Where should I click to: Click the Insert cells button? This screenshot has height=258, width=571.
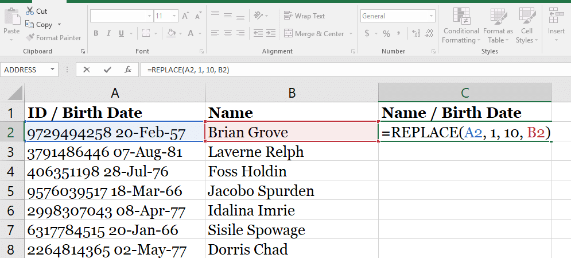pyautogui.click(x=556, y=24)
